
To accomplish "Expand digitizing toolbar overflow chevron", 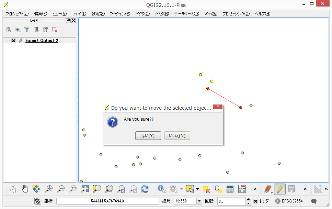I will pyautogui.click(x=305, y=189).
